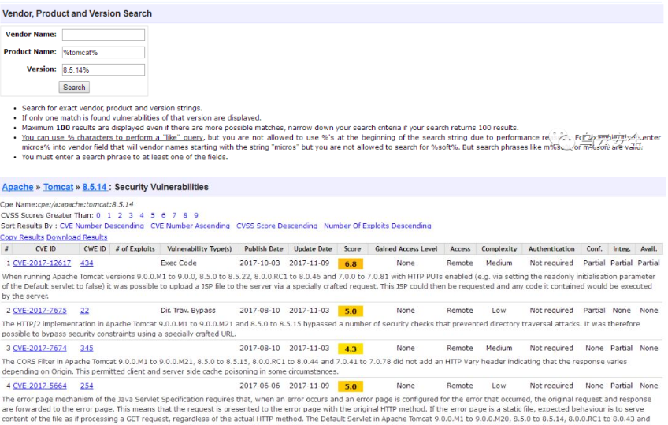Click the Avail. column header
668x425 pixels.
point(649,249)
